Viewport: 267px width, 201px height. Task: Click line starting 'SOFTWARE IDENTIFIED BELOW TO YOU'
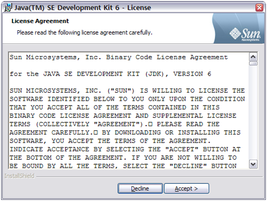(127, 99)
